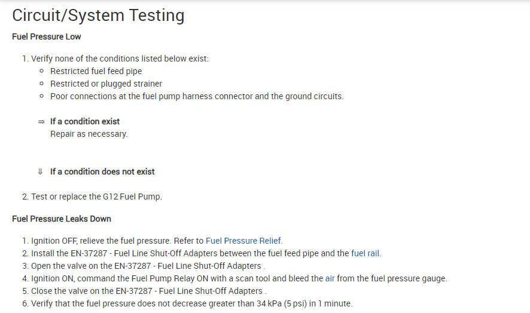Open the fuel rail link
The height and width of the screenshot is (313, 530).
pos(365,253)
